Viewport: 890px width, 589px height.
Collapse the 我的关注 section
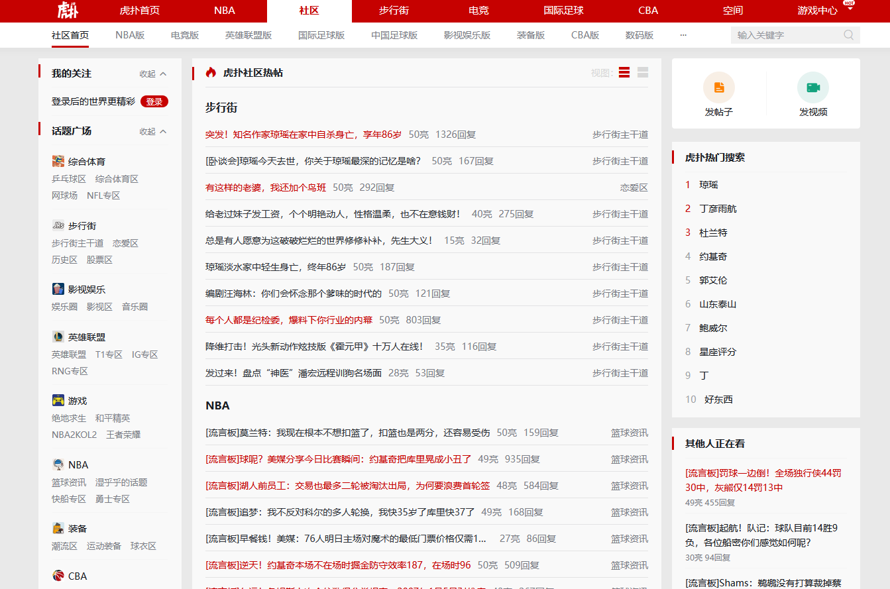153,74
